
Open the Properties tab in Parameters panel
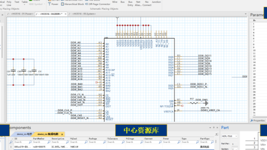point(258,120)
